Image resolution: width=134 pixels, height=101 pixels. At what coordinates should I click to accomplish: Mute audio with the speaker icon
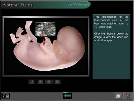tap(118, 96)
